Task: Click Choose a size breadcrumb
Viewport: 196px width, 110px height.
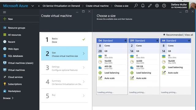Action: (121, 6)
